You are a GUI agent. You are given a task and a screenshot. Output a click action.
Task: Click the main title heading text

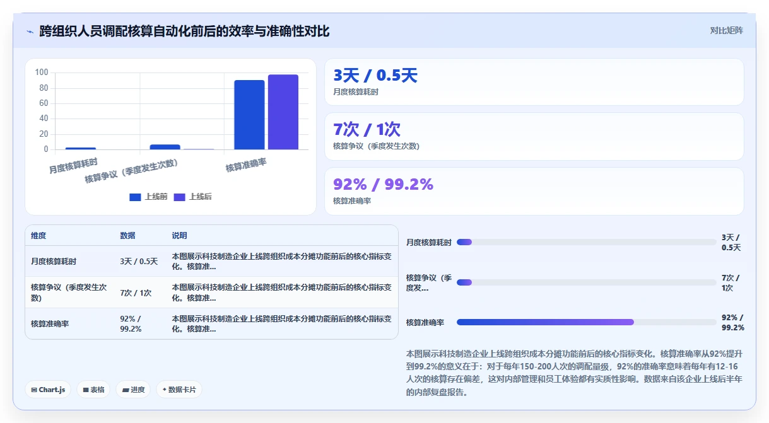tap(184, 31)
